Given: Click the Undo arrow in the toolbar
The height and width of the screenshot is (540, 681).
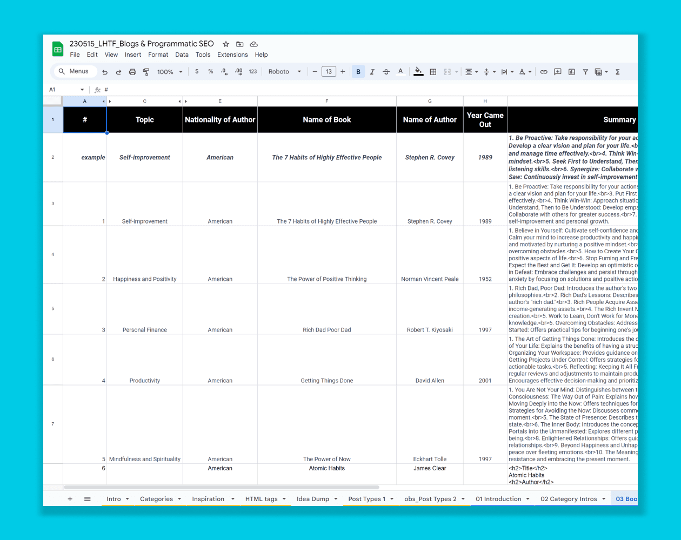Looking at the screenshot, I should [105, 72].
